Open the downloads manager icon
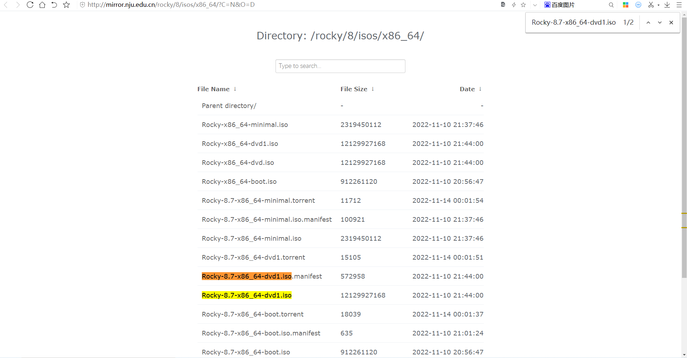 coord(667,5)
